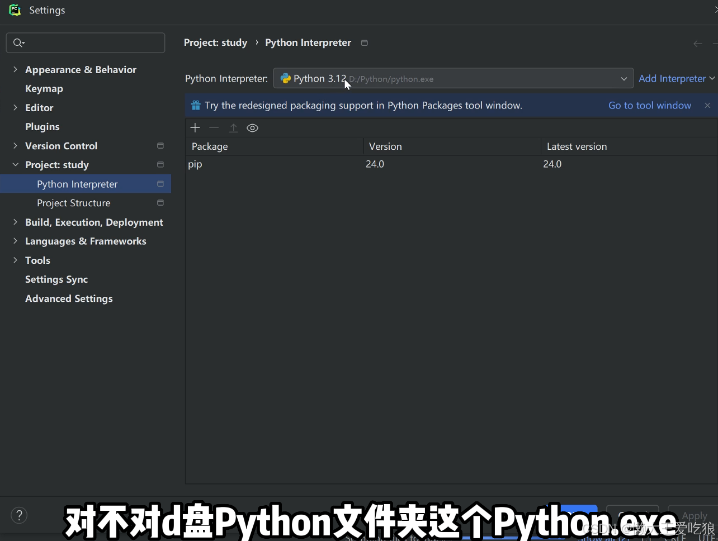The height and width of the screenshot is (541, 718).
Task: Click the install package plus icon
Action: point(195,128)
